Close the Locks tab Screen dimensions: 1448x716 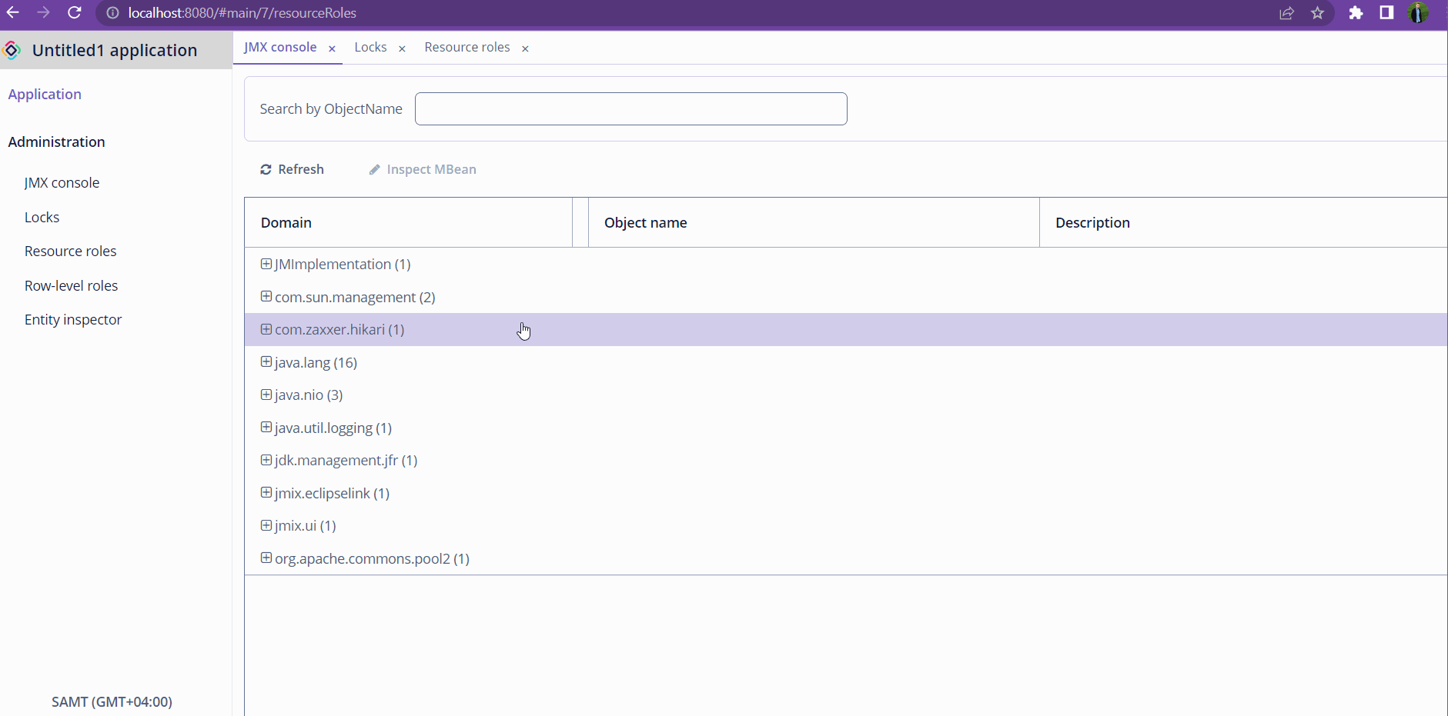click(402, 48)
